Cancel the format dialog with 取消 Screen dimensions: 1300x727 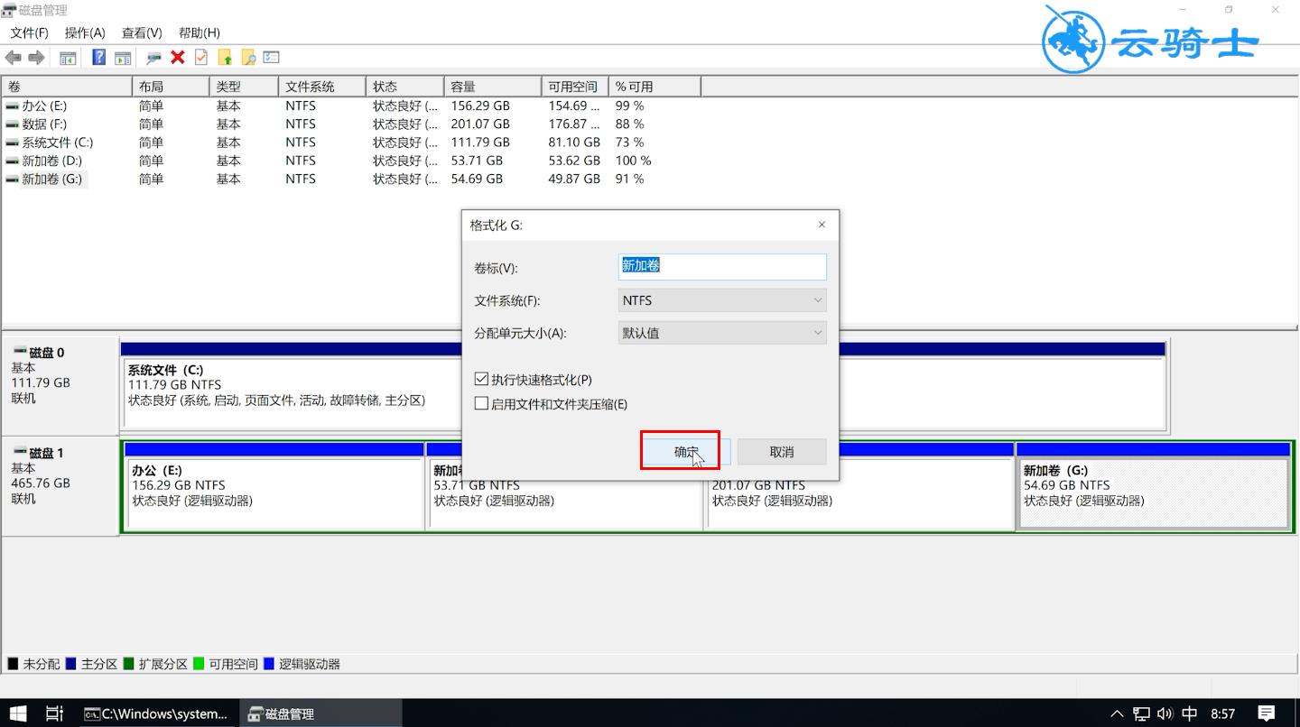click(x=782, y=451)
